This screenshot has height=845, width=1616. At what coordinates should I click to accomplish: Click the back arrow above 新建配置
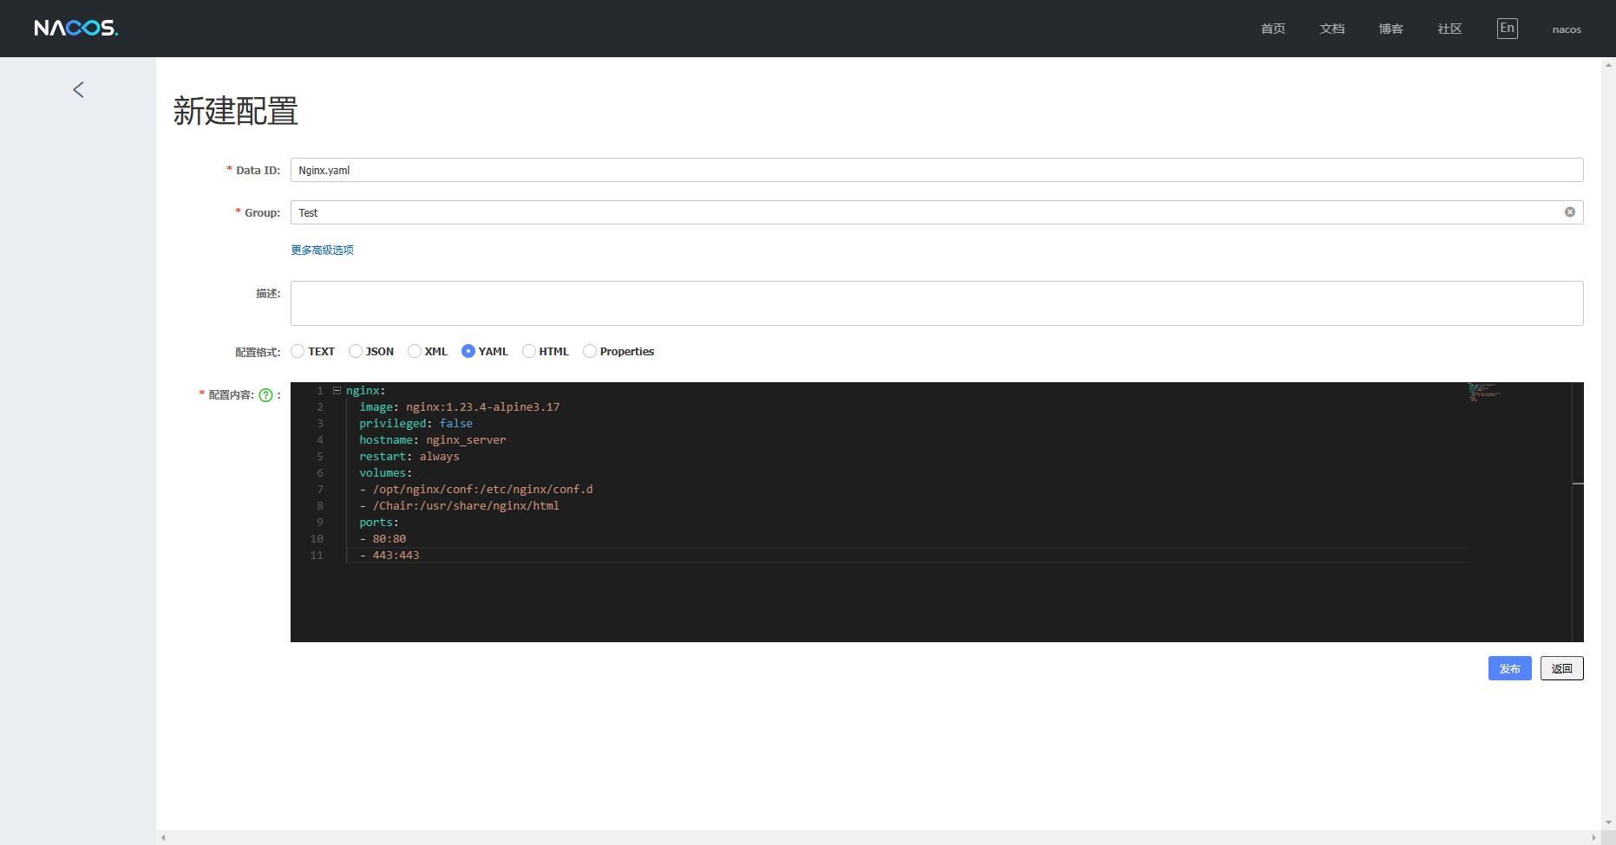(x=78, y=89)
